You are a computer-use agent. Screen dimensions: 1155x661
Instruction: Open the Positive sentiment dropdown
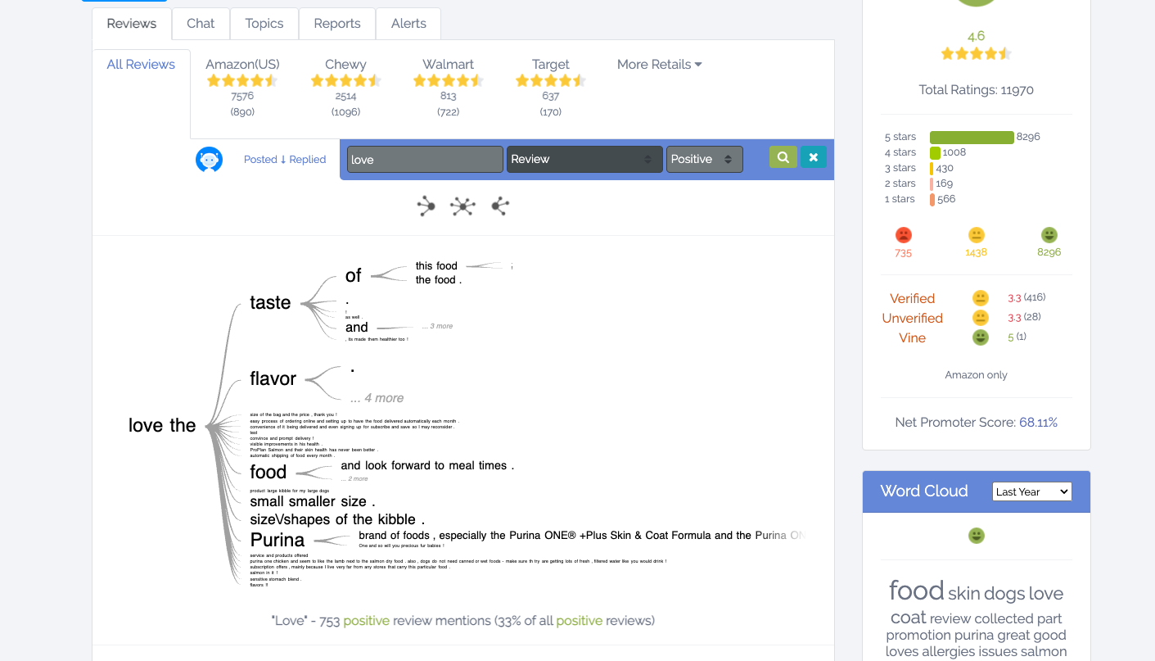pos(704,160)
